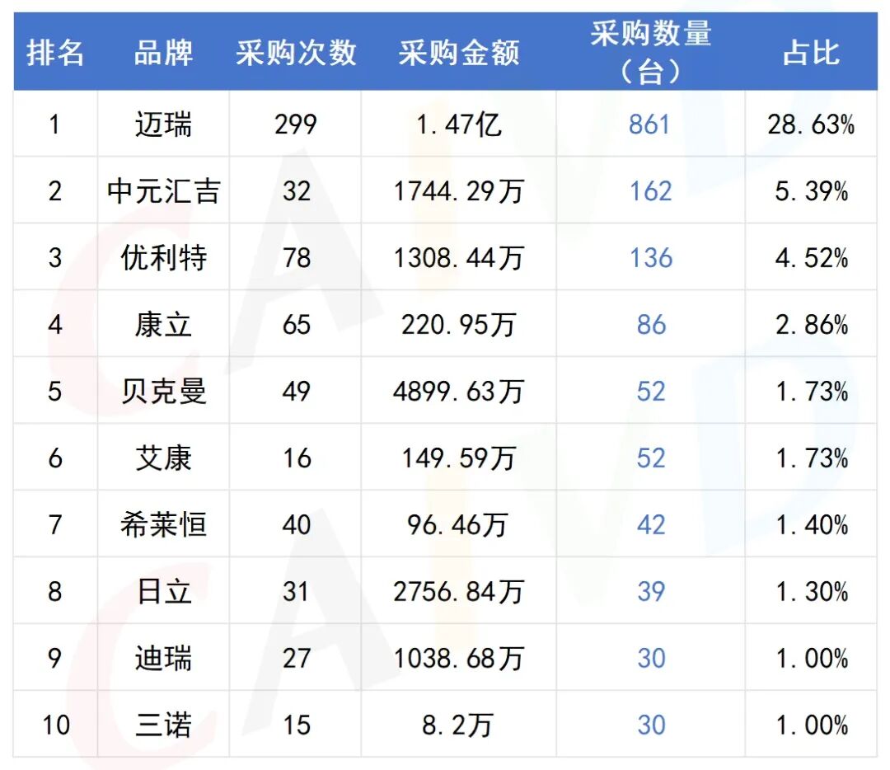Image resolution: width=890 pixels, height=770 pixels.
Task: Click share 1.30%
Action: pyautogui.click(x=812, y=592)
